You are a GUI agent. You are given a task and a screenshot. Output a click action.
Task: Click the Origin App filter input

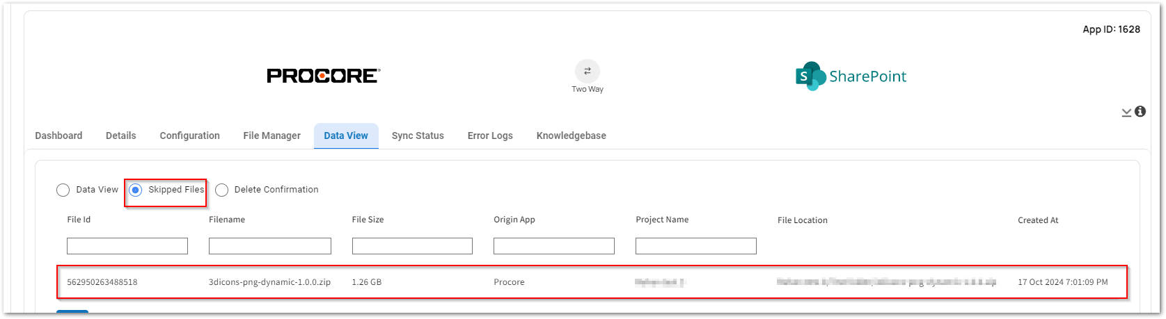tap(554, 246)
